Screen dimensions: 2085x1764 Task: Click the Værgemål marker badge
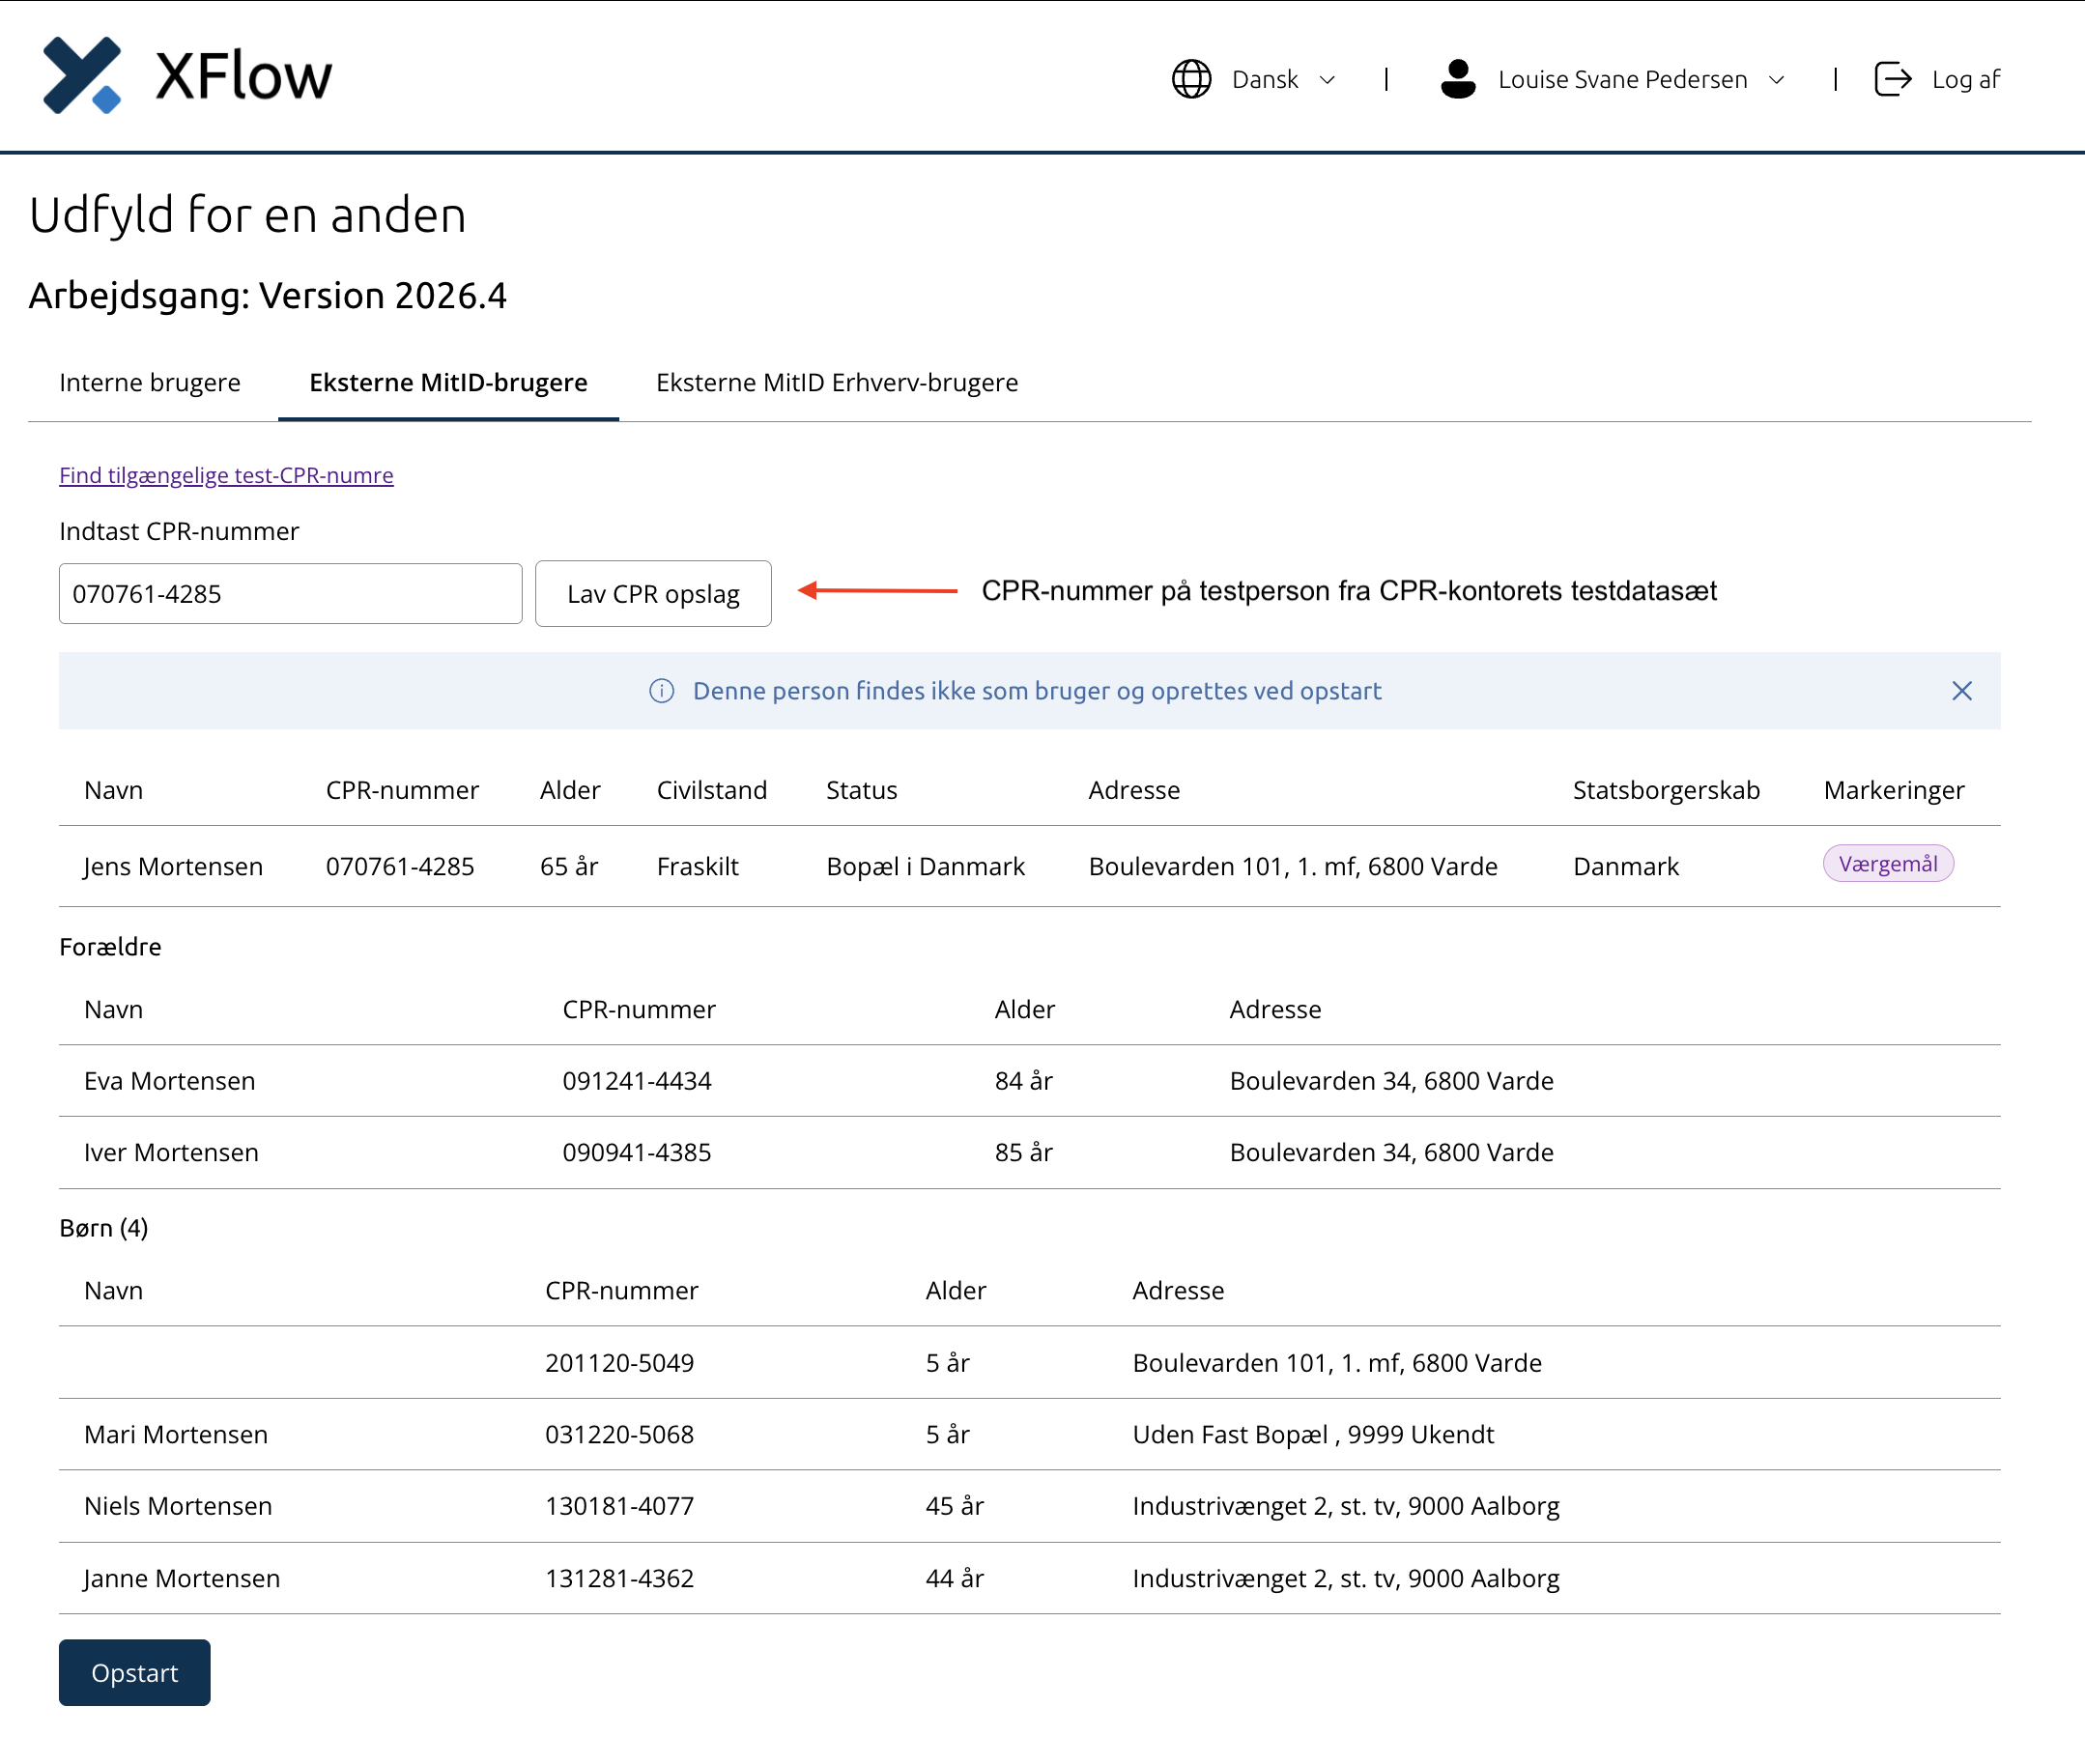tap(1888, 864)
